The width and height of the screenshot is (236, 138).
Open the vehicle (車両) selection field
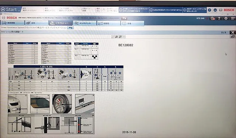pyautogui.click(x=51, y=10)
